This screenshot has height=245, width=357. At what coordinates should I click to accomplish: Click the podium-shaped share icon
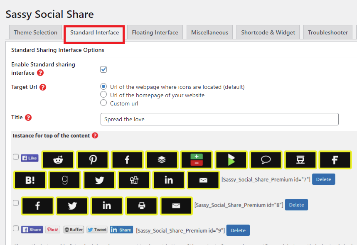(x=300, y=160)
